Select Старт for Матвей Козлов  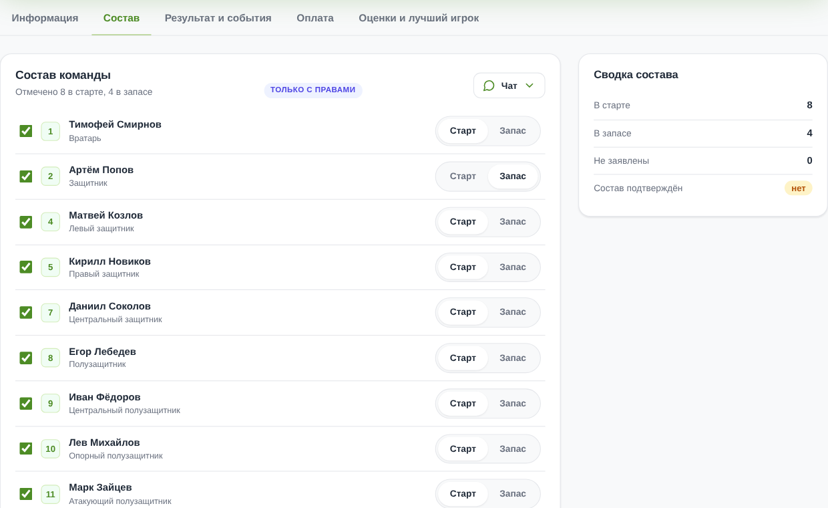pos(463,222)
